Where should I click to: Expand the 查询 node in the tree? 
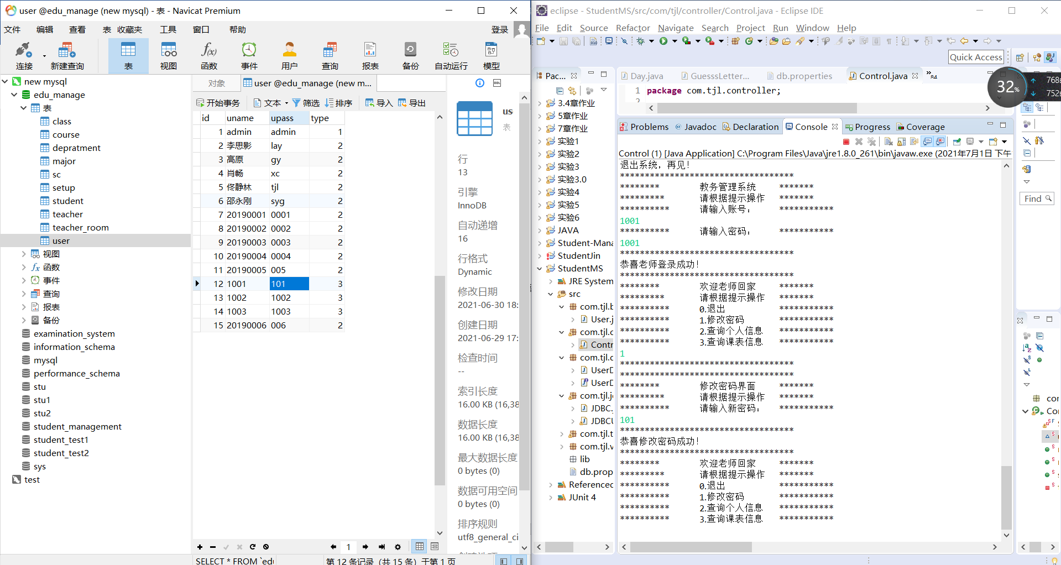23,294
